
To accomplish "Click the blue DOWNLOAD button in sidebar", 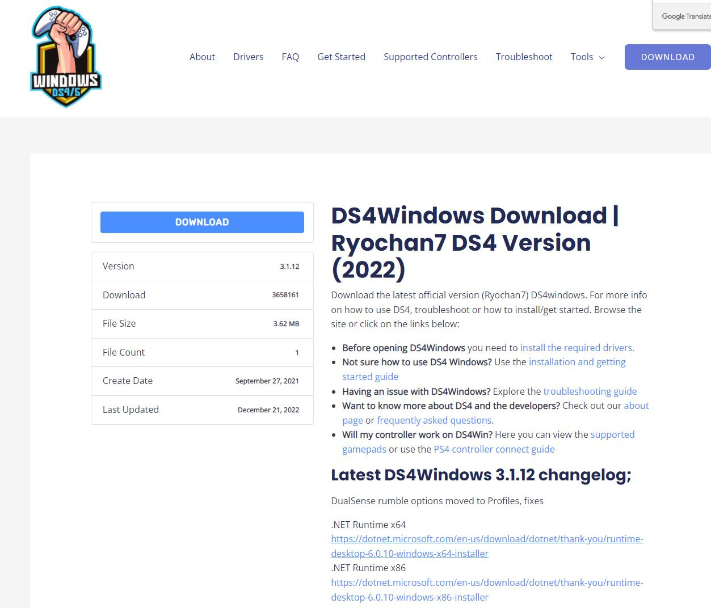I will (x=202, y=222).
